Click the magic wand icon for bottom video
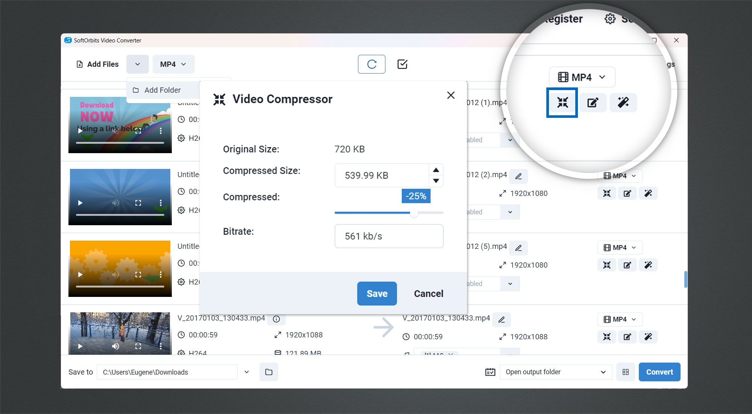 tap(647, 337)
